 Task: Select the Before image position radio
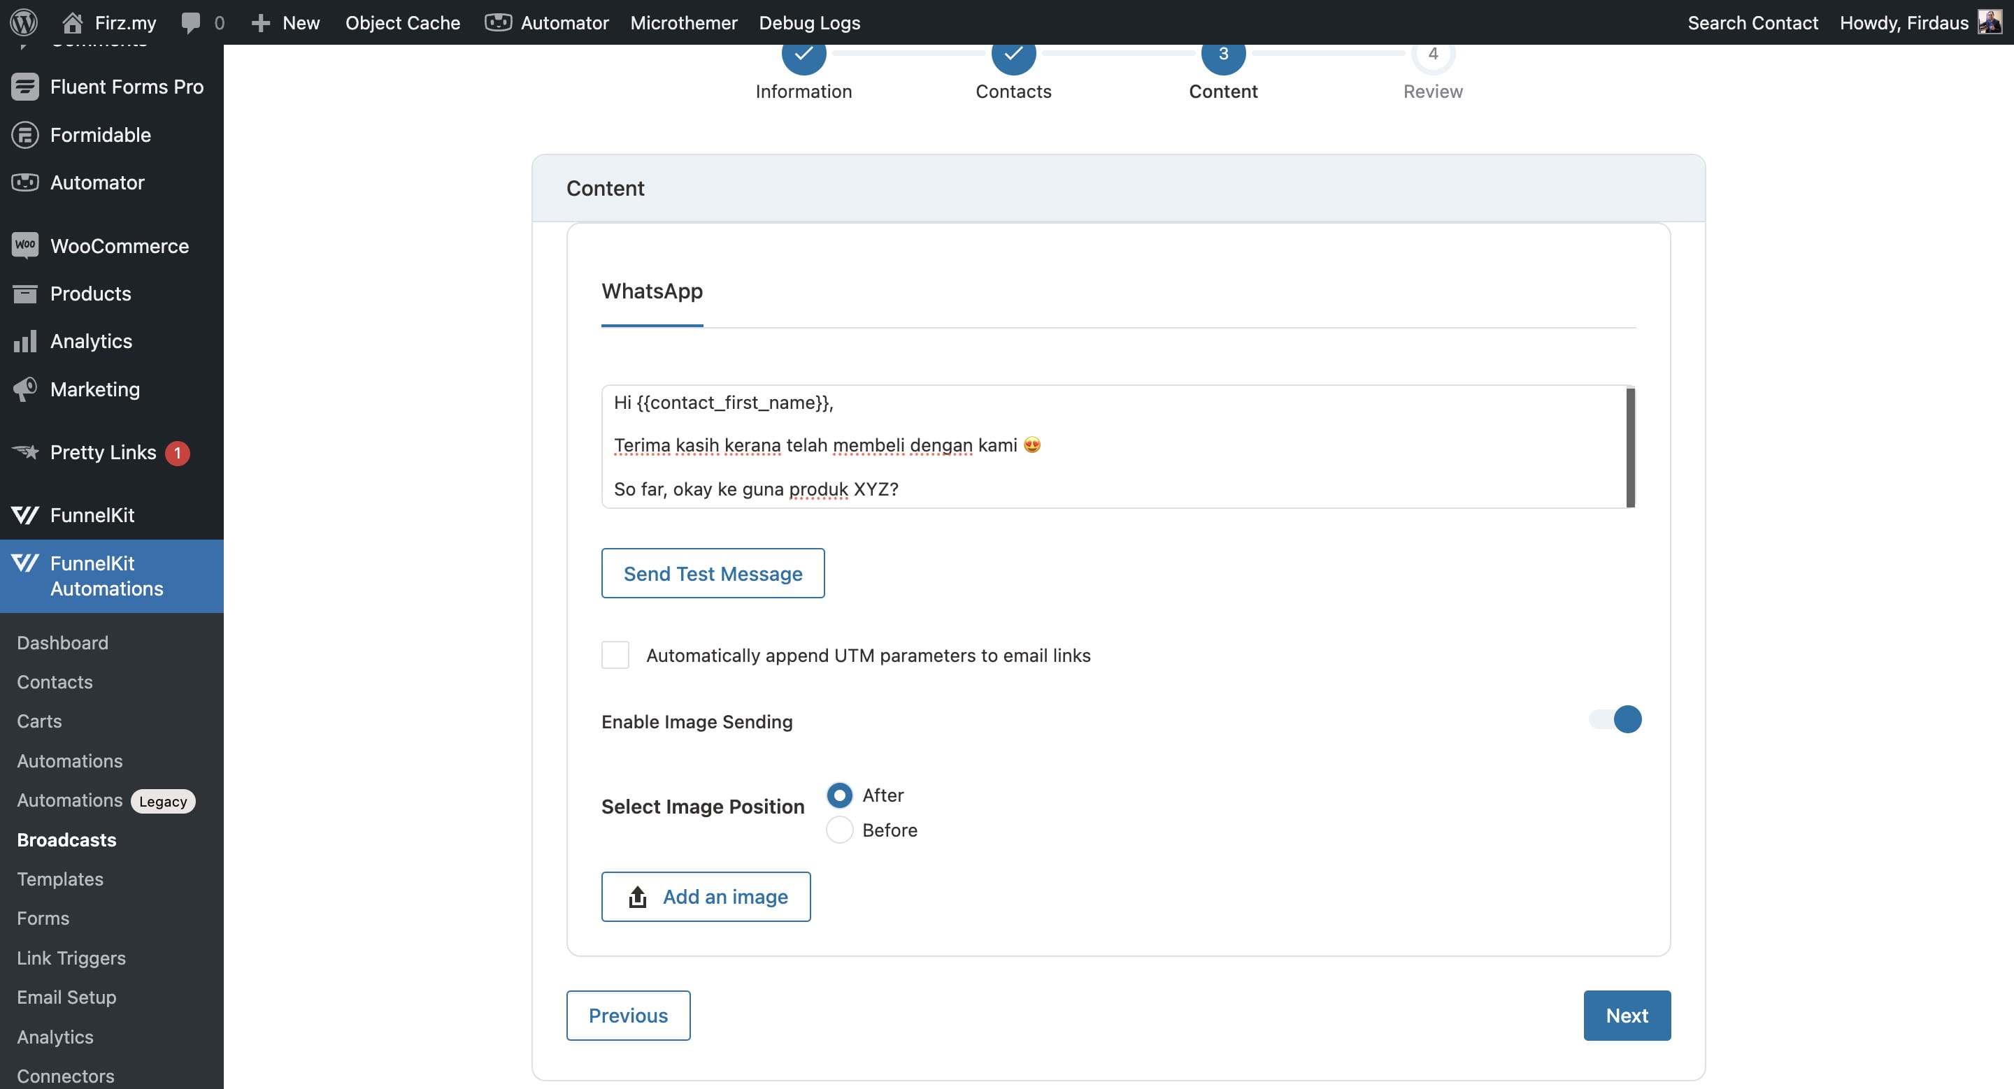(840, 830)
